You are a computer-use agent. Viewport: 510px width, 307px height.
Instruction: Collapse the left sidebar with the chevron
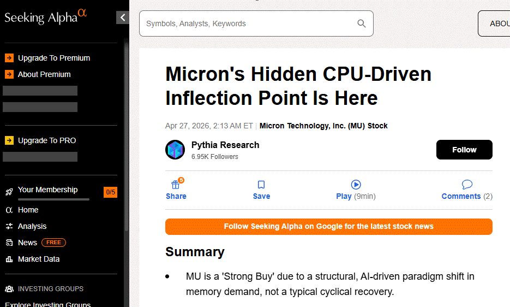coord(123,18)
